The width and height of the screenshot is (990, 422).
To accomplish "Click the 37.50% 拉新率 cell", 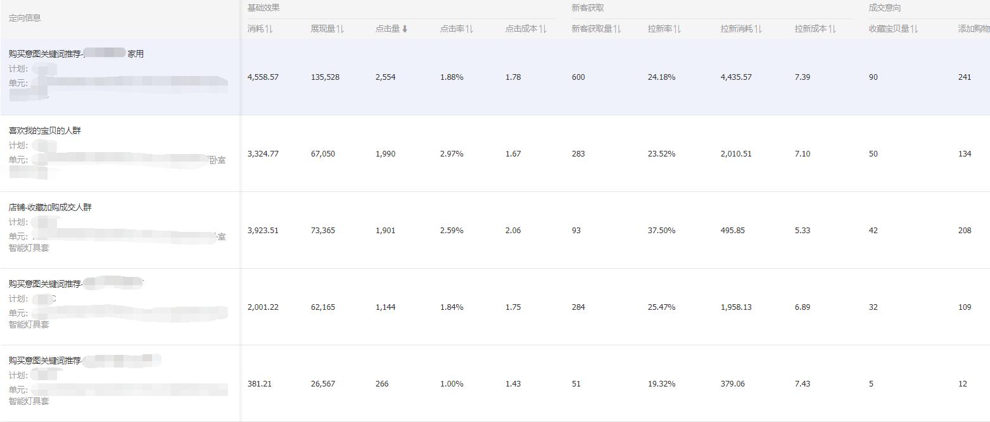I will (661, 231).
